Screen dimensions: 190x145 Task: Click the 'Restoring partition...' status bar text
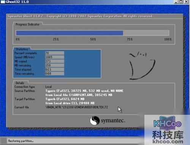tap(21, 141)
